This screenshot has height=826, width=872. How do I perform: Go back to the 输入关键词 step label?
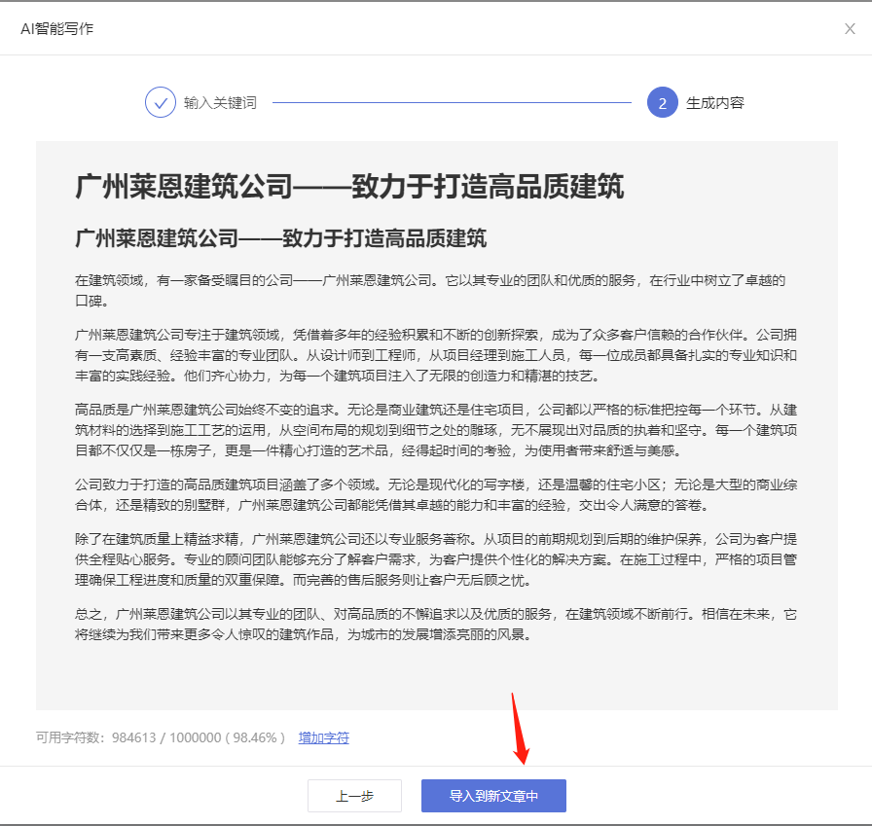220,102
